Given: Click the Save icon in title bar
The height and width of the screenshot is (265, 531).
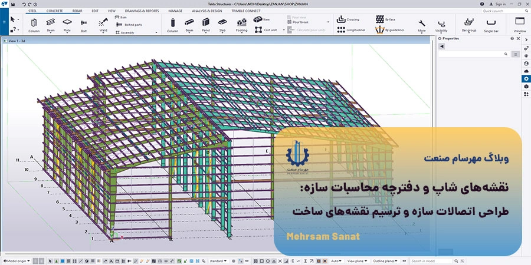Looking at the screenshot, I should tap(13, 4).
